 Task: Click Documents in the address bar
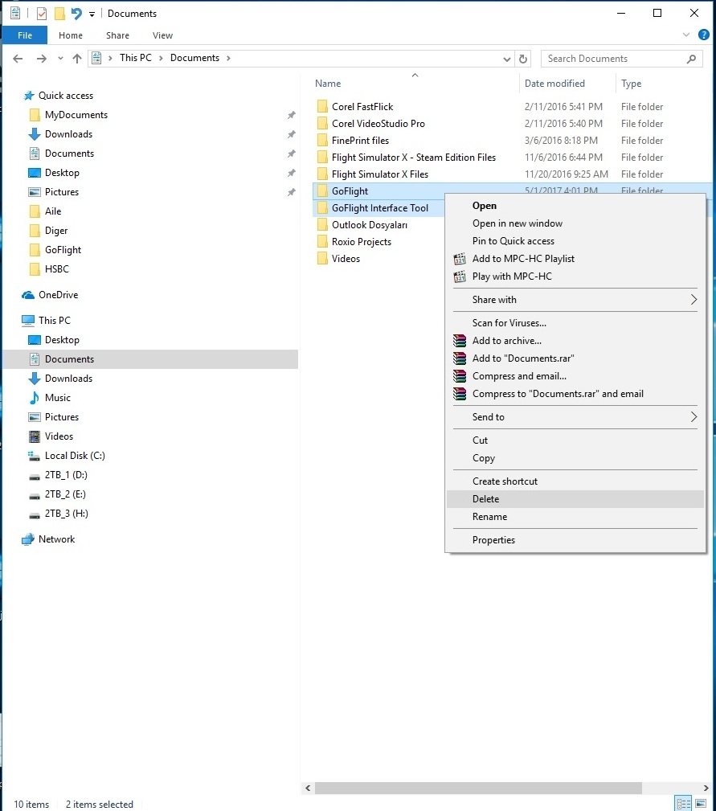tap(194, 58)
